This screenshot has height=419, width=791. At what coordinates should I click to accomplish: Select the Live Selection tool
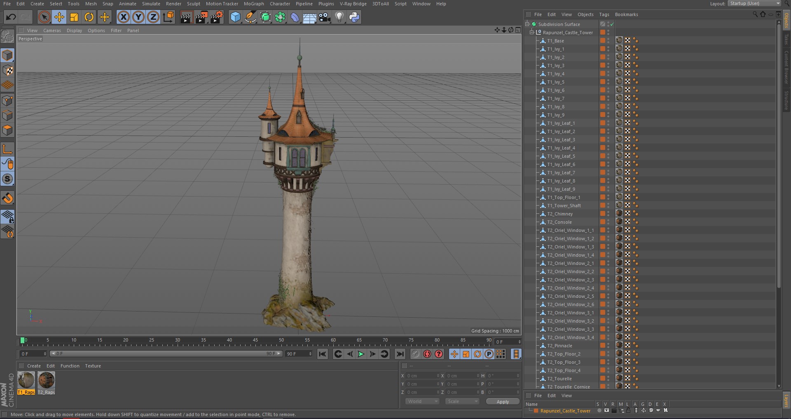tap(44, 17)
